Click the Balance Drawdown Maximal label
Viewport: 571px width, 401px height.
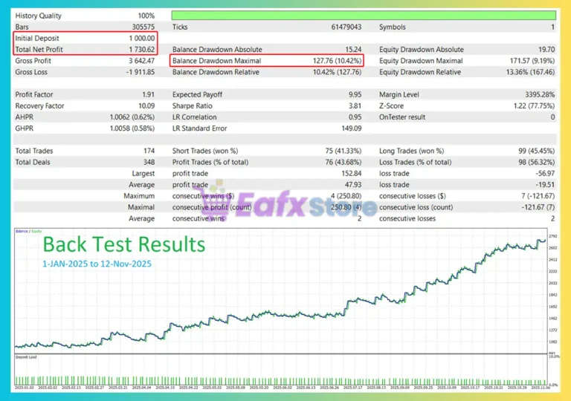point(216,61)
